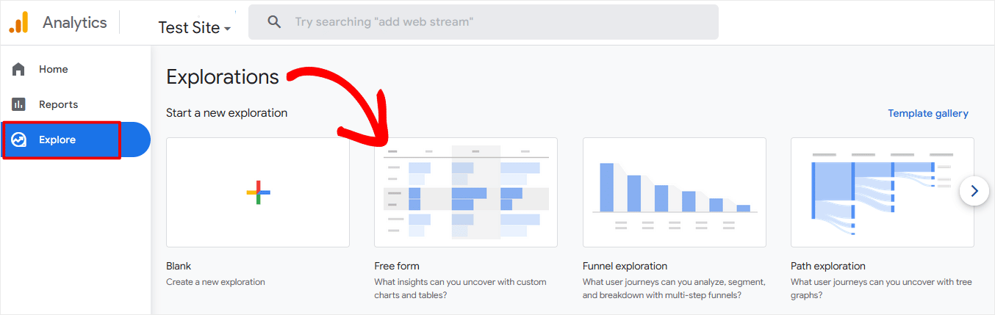Click the Free form title text

coord(397,266)
